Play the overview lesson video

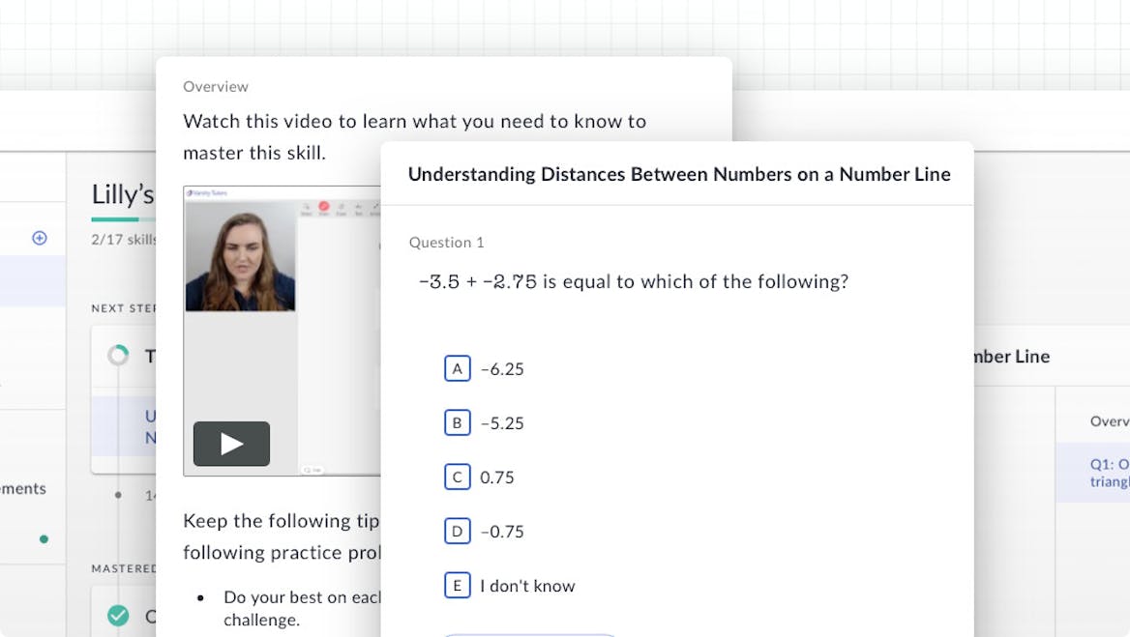pyautogui.click(x=231, y=444)
